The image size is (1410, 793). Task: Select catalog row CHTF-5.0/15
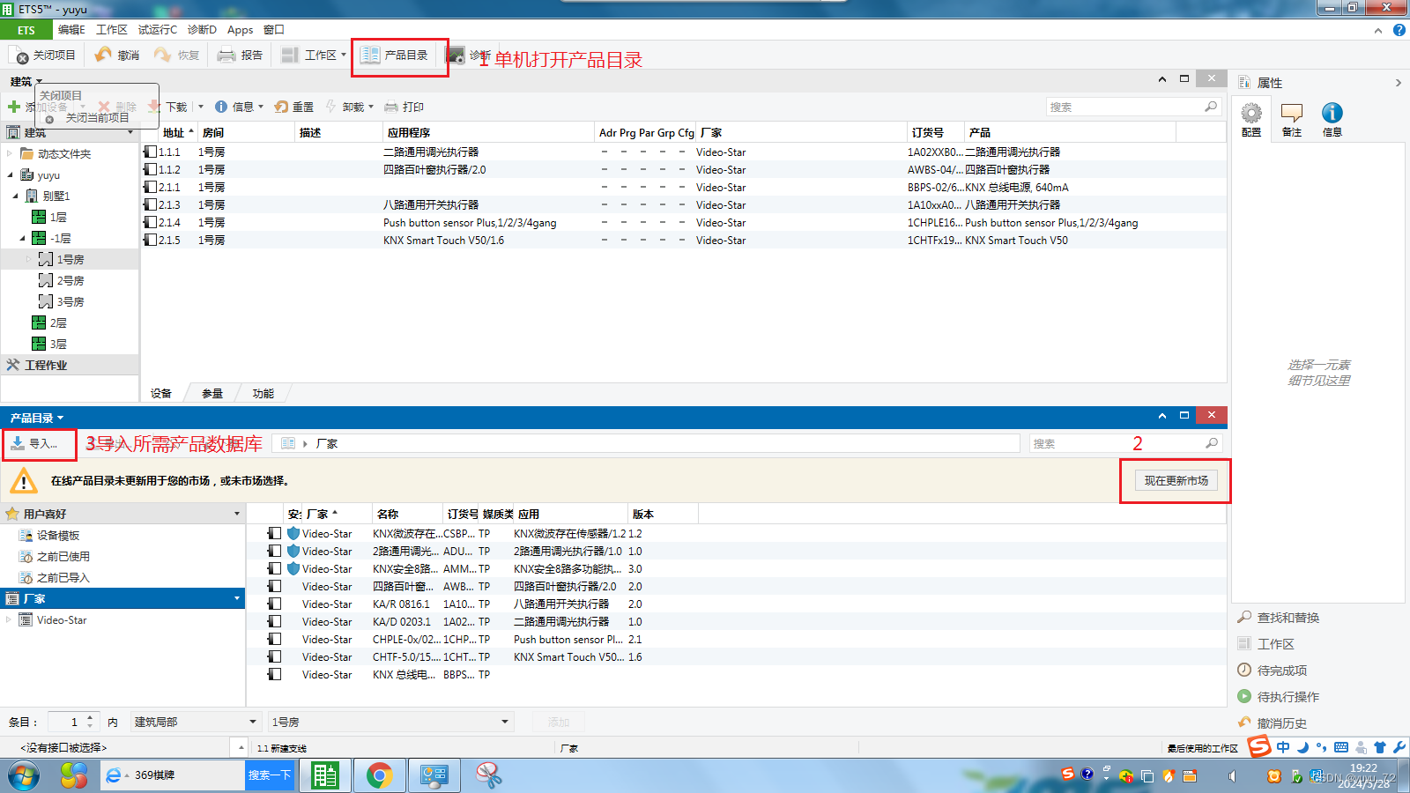point(736,657)
